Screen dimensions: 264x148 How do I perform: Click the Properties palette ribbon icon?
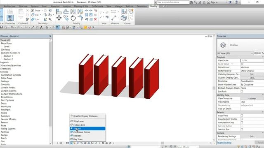(10, 18)
